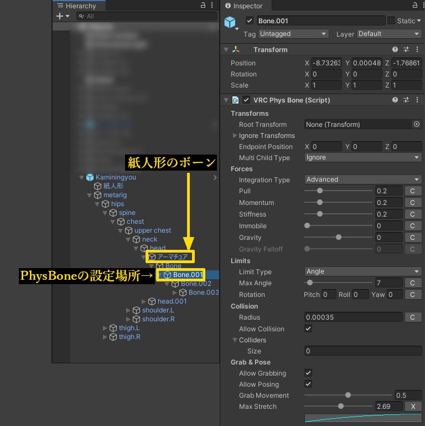Click the Radius C button

412,317
